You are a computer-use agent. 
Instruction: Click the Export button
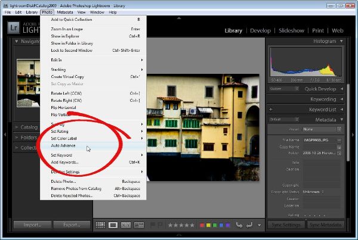click(x=72, y=225)
